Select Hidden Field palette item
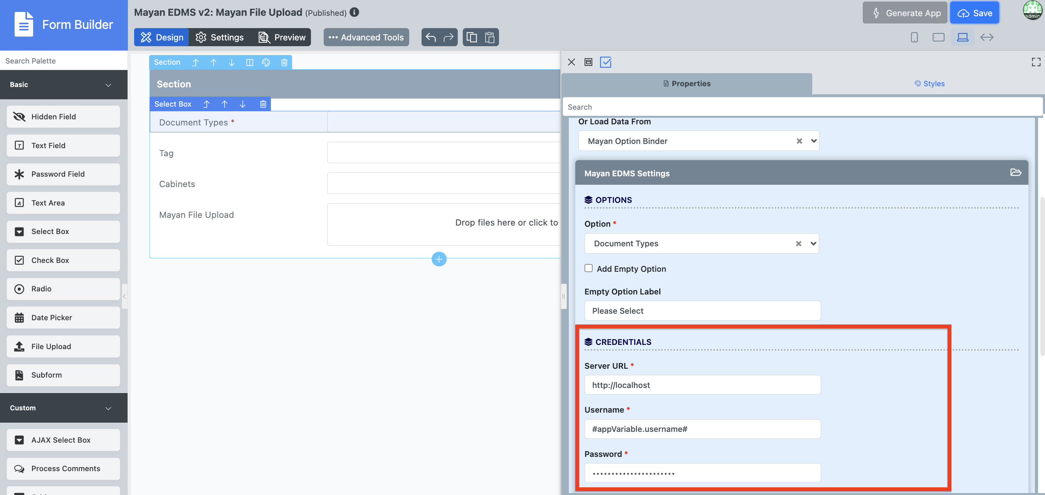The image size is (1045, 495). (63, 117)
